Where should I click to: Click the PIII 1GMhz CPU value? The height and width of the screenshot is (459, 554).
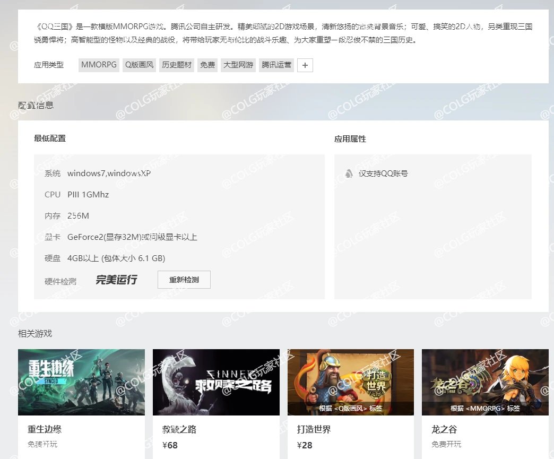[88, 195]
